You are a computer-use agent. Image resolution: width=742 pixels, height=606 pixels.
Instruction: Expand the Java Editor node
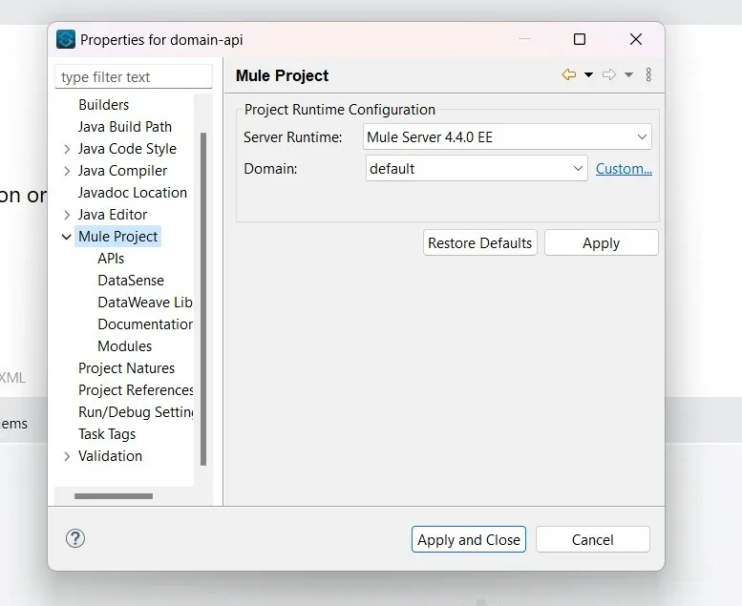click(x=67, y=215)
